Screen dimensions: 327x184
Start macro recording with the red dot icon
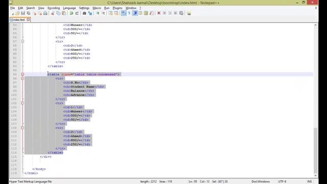coord(159,13)
